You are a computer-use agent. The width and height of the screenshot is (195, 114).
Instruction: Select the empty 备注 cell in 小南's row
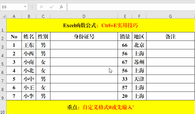[170, 62]
